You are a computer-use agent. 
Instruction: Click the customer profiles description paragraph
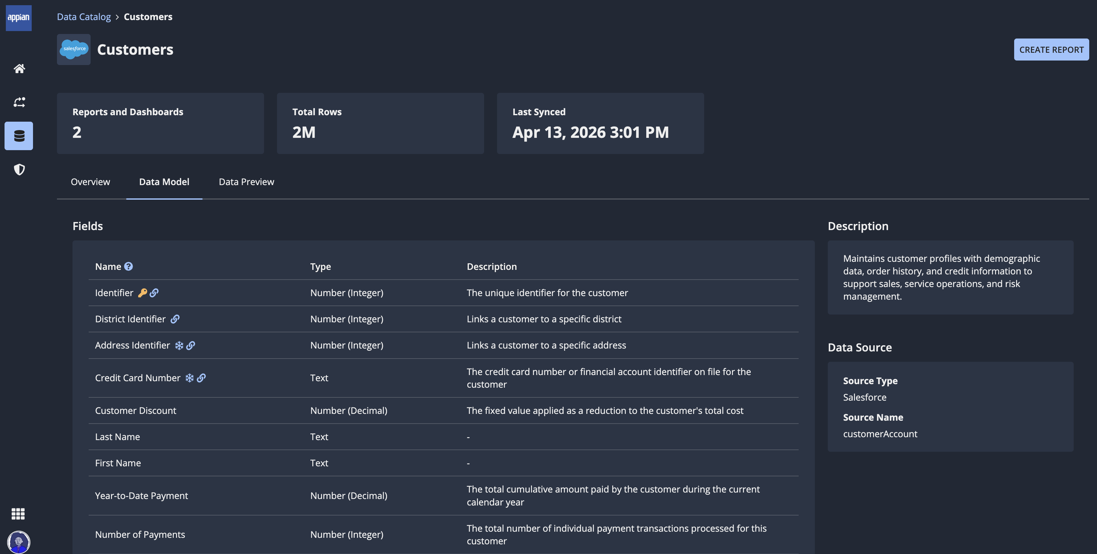click(942, 277)
